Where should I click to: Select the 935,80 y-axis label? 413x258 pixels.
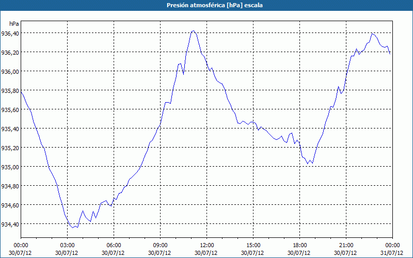tap(10, 91)
